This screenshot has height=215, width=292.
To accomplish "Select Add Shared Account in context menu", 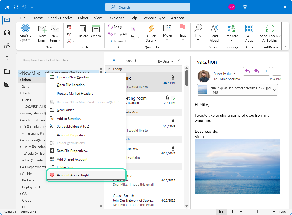I will tap(86, 159).
